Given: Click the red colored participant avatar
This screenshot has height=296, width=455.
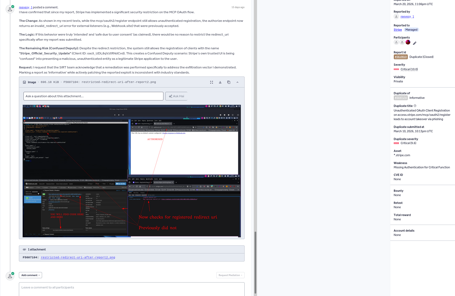Looking at the screenshot, I should pos(408,42).
